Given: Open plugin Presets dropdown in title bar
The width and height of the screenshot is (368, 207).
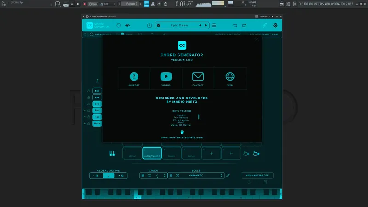Looking at the screenshot, I should click(264, 17).
